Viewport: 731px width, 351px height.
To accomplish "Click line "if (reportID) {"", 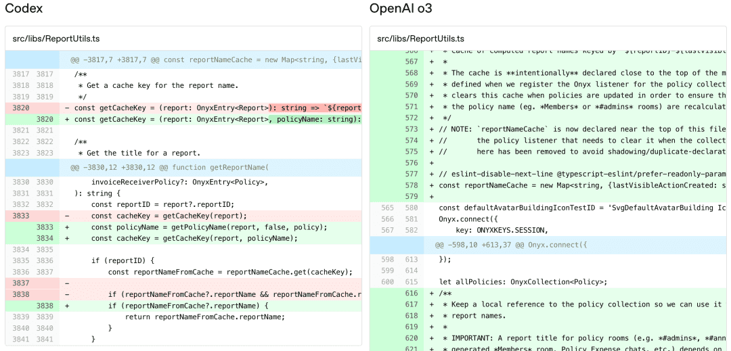I will tap(122, 260).
